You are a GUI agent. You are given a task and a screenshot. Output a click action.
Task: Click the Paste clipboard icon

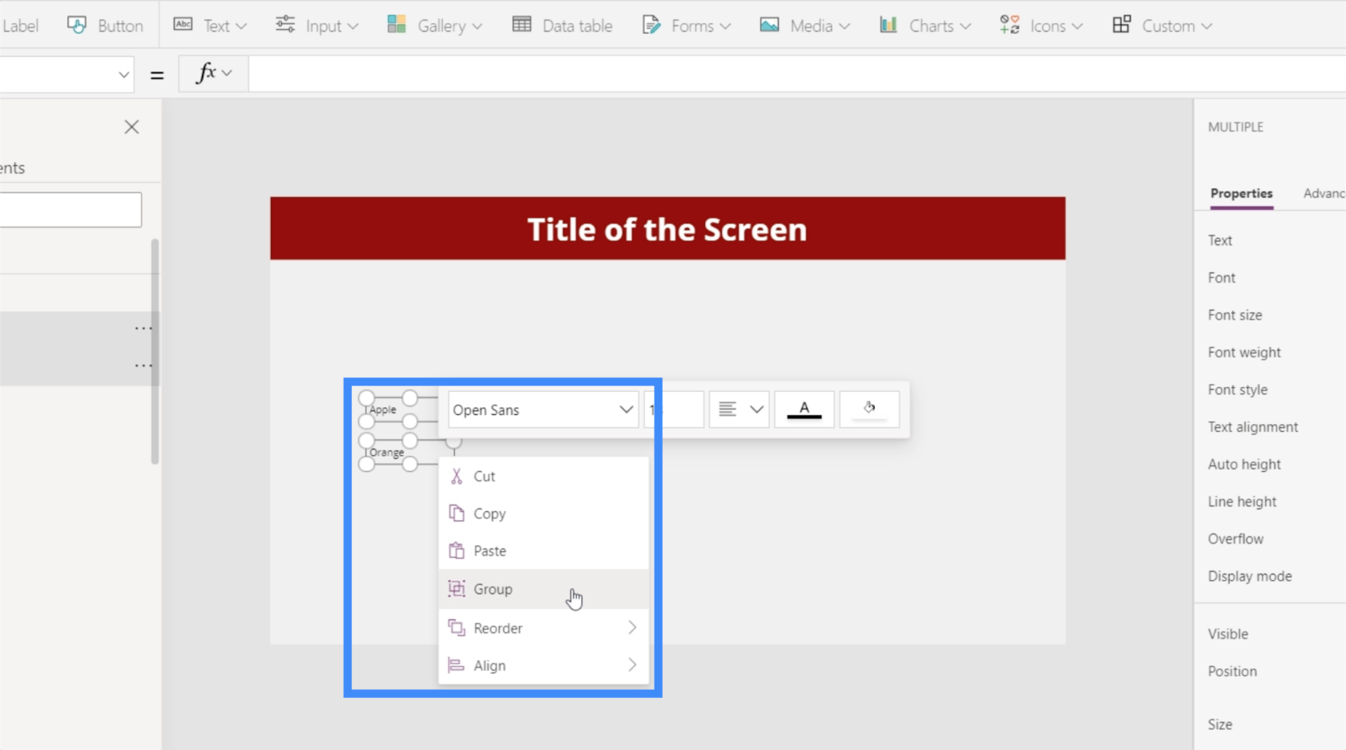pos(457,550)
